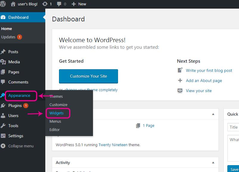The width and height of the screenshot is (239, 172).
Task: Click New in the admin bar
Action: [x=82, y=4]
